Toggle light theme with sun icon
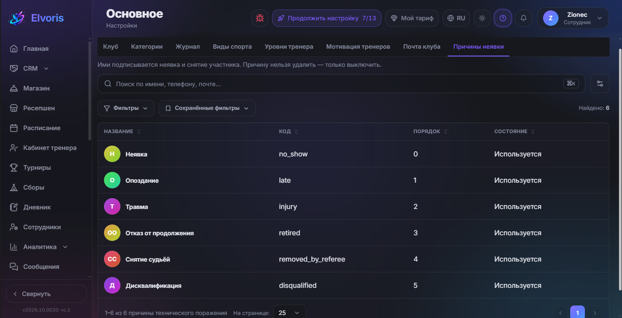 pyautogui.click(x=482, y=18)
